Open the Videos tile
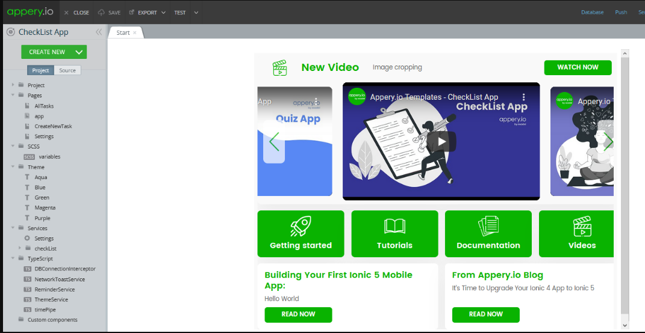Screen dimensions: 645x333 (576, 234)
